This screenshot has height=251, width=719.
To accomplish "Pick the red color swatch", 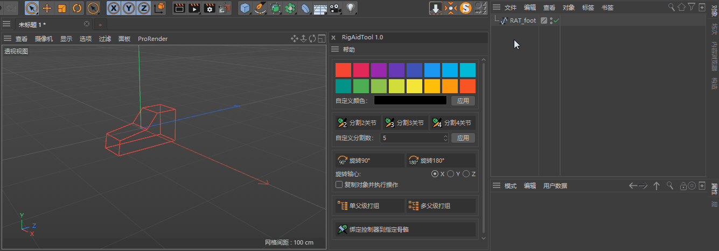I will (343, 70).
